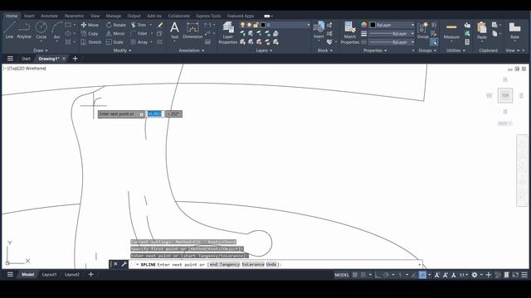The image size is (531, 298).
Task: Select the Line tool
Action: coord(9,30)
